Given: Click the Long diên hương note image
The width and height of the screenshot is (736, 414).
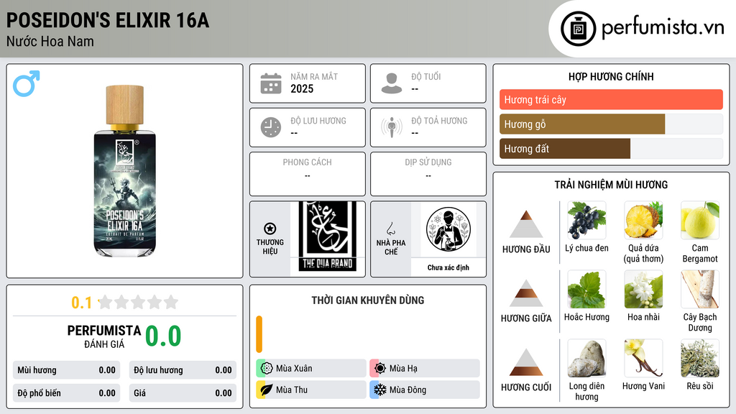Looking at the screenshot, I should 586,358.
